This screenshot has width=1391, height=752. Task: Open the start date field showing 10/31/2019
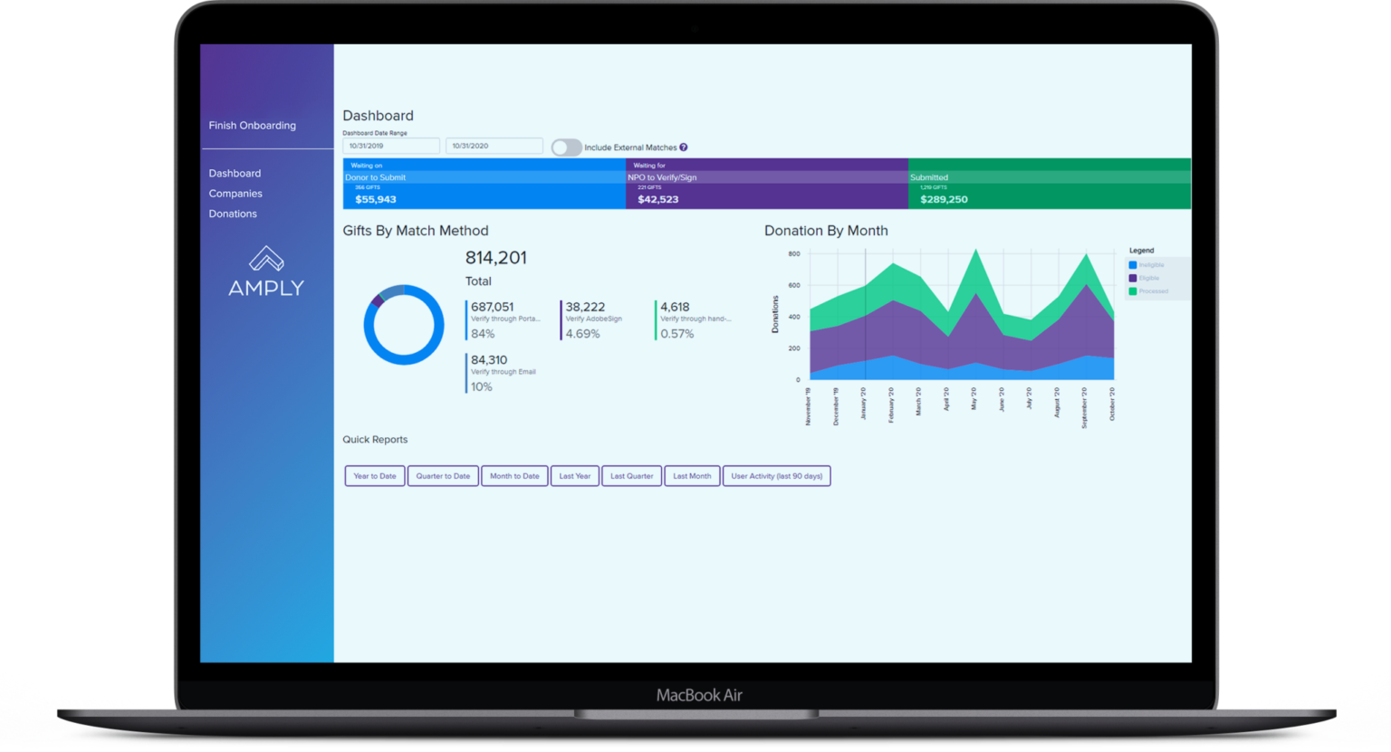coord(391,146)
